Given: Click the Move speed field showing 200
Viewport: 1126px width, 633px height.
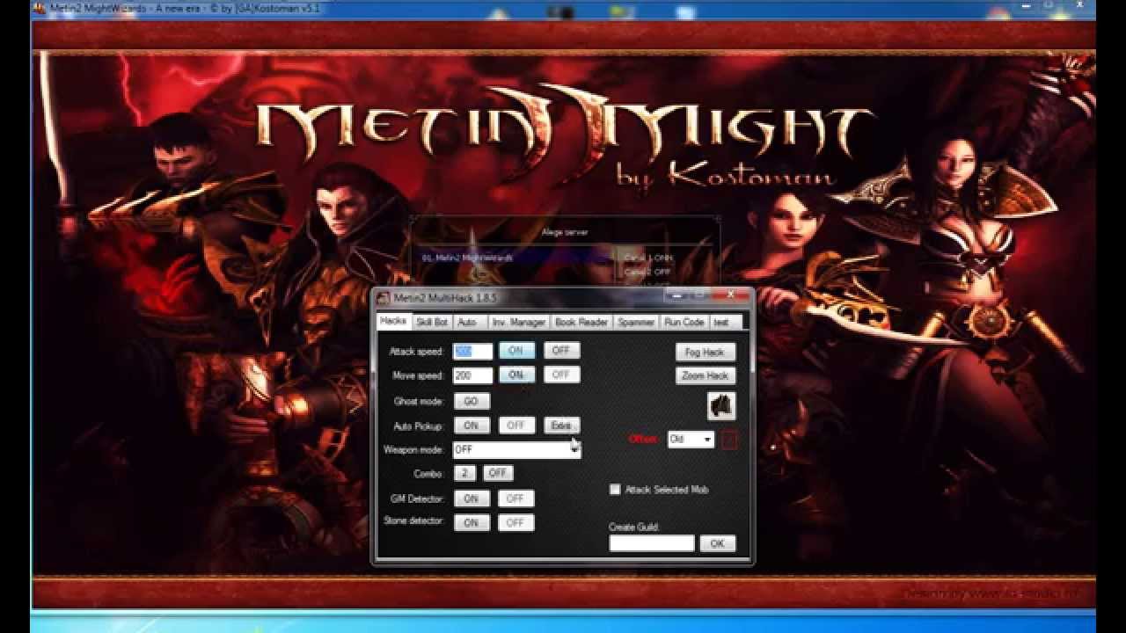Looking at the screenshot, I should click(472, 375).
